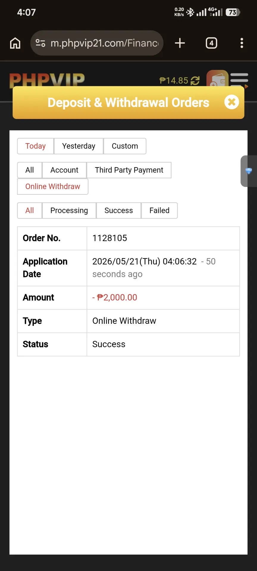Open the browser three-dot menu
The width and height of the screenshot is (257, 571).
[242, 43]
